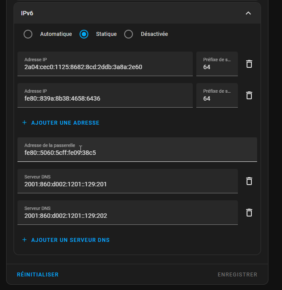Click Ajouter un serveur DNS link
This screenshot has height=290, width=282.
tap(70, 240)
